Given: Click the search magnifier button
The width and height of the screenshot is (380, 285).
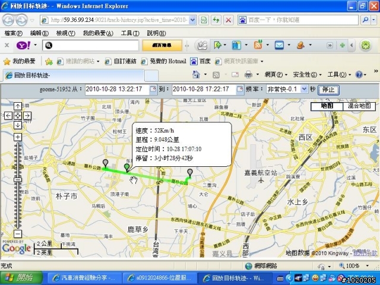Looking at the screenshot, I should click(366, 20).
